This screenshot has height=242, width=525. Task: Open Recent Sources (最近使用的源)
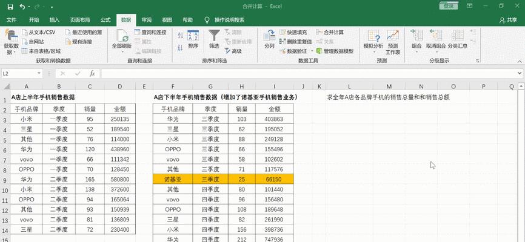click(x=84, y=33)
